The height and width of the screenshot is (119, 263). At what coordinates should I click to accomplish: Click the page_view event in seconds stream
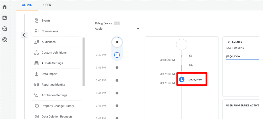click(195, 79)
